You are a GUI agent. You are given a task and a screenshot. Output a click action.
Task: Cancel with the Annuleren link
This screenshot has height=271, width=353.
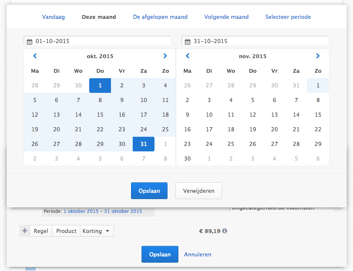(197, 254)
